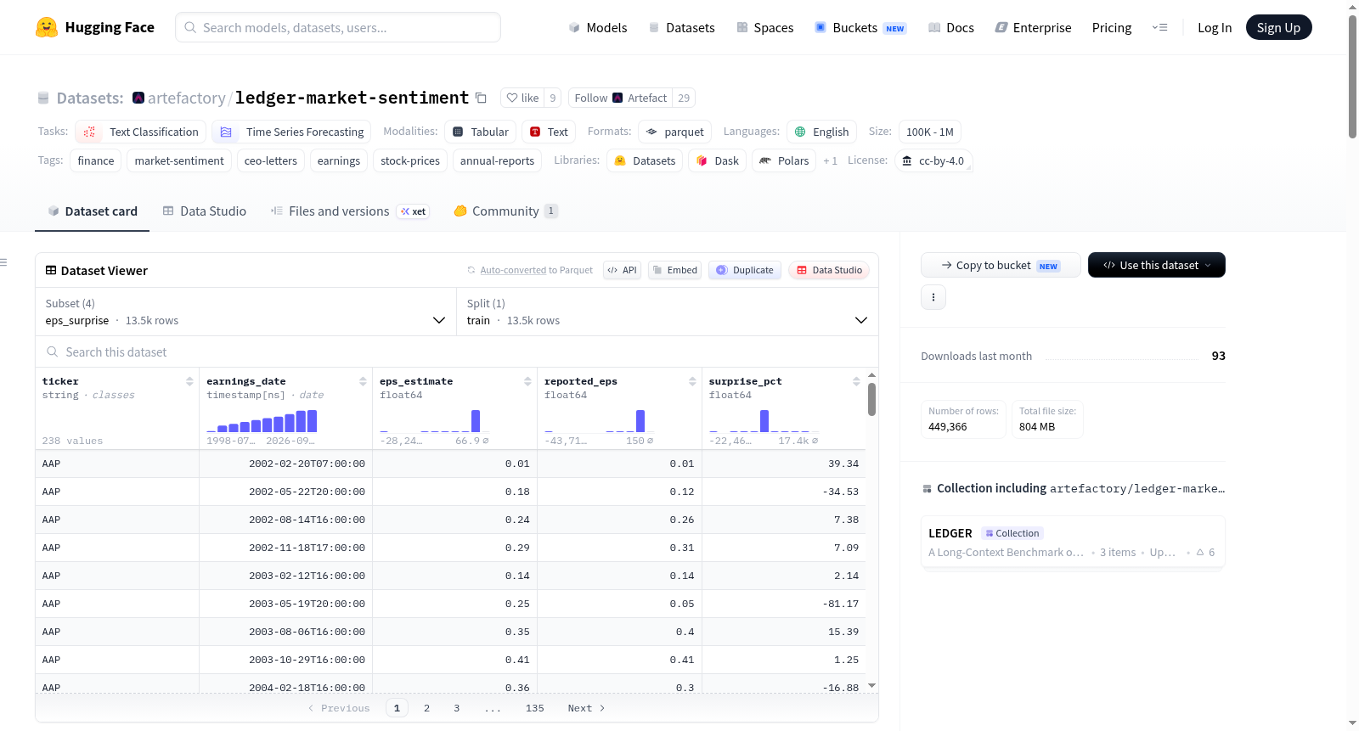Copy dataset name with the copy icon

click(481, 98)
